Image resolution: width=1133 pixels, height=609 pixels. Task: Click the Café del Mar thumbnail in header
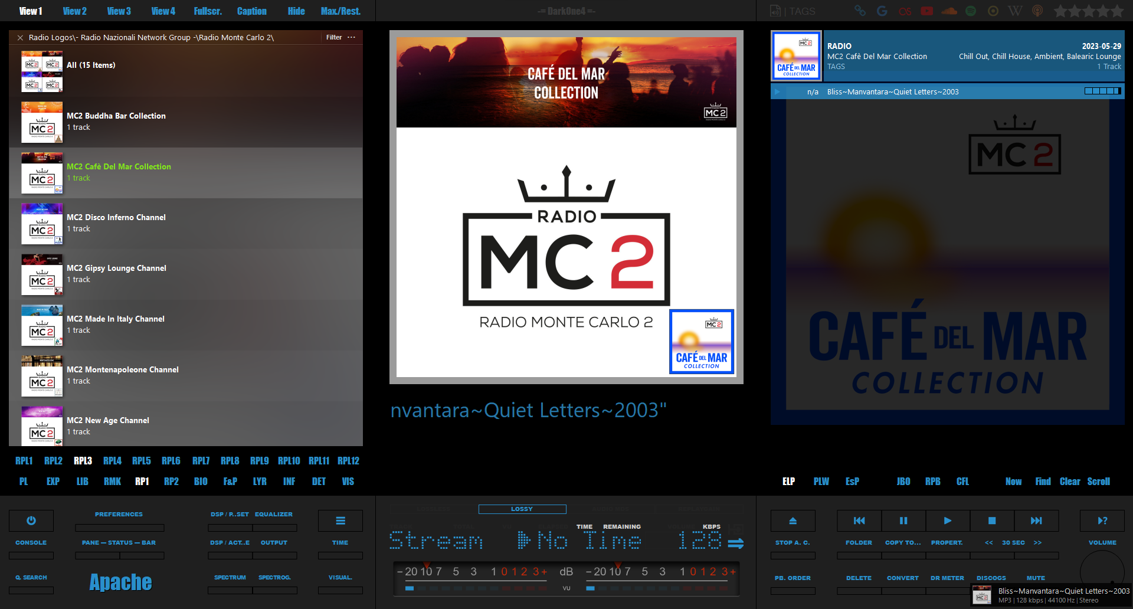[796, 56]
